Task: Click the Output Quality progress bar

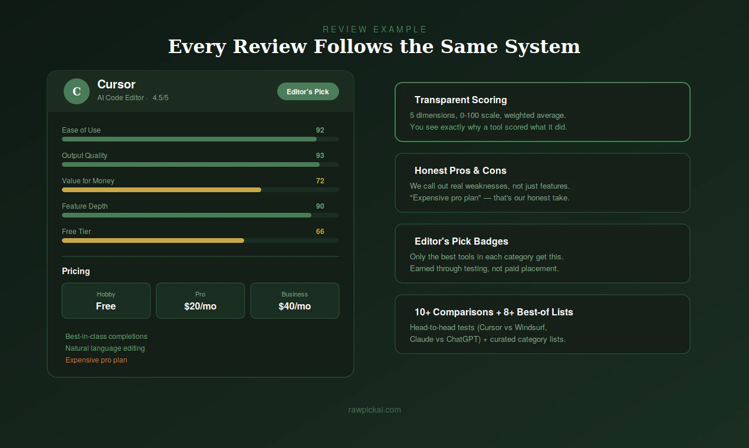Action: [x=201, y=164]
